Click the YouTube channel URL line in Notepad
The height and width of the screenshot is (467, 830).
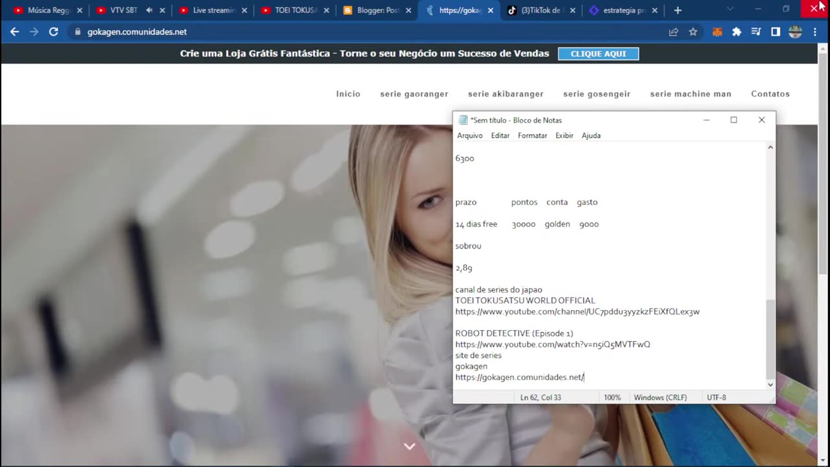pos(577,312)
